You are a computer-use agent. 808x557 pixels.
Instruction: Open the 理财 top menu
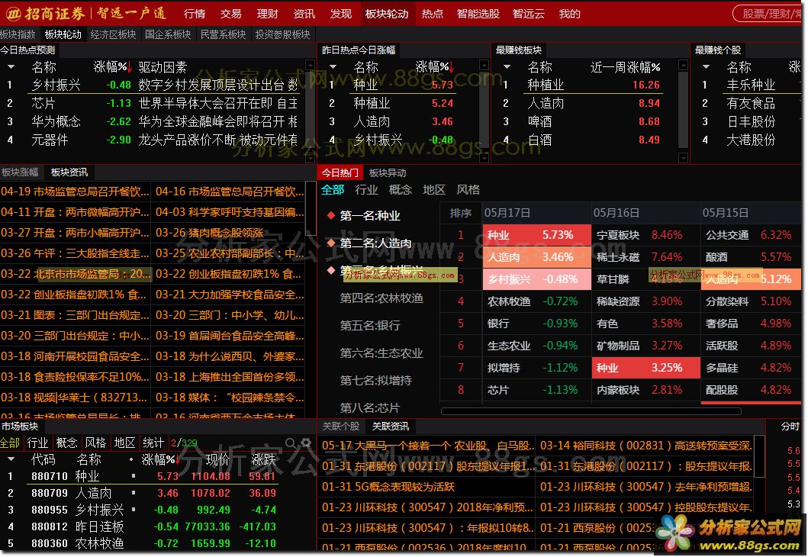[268, 14]
